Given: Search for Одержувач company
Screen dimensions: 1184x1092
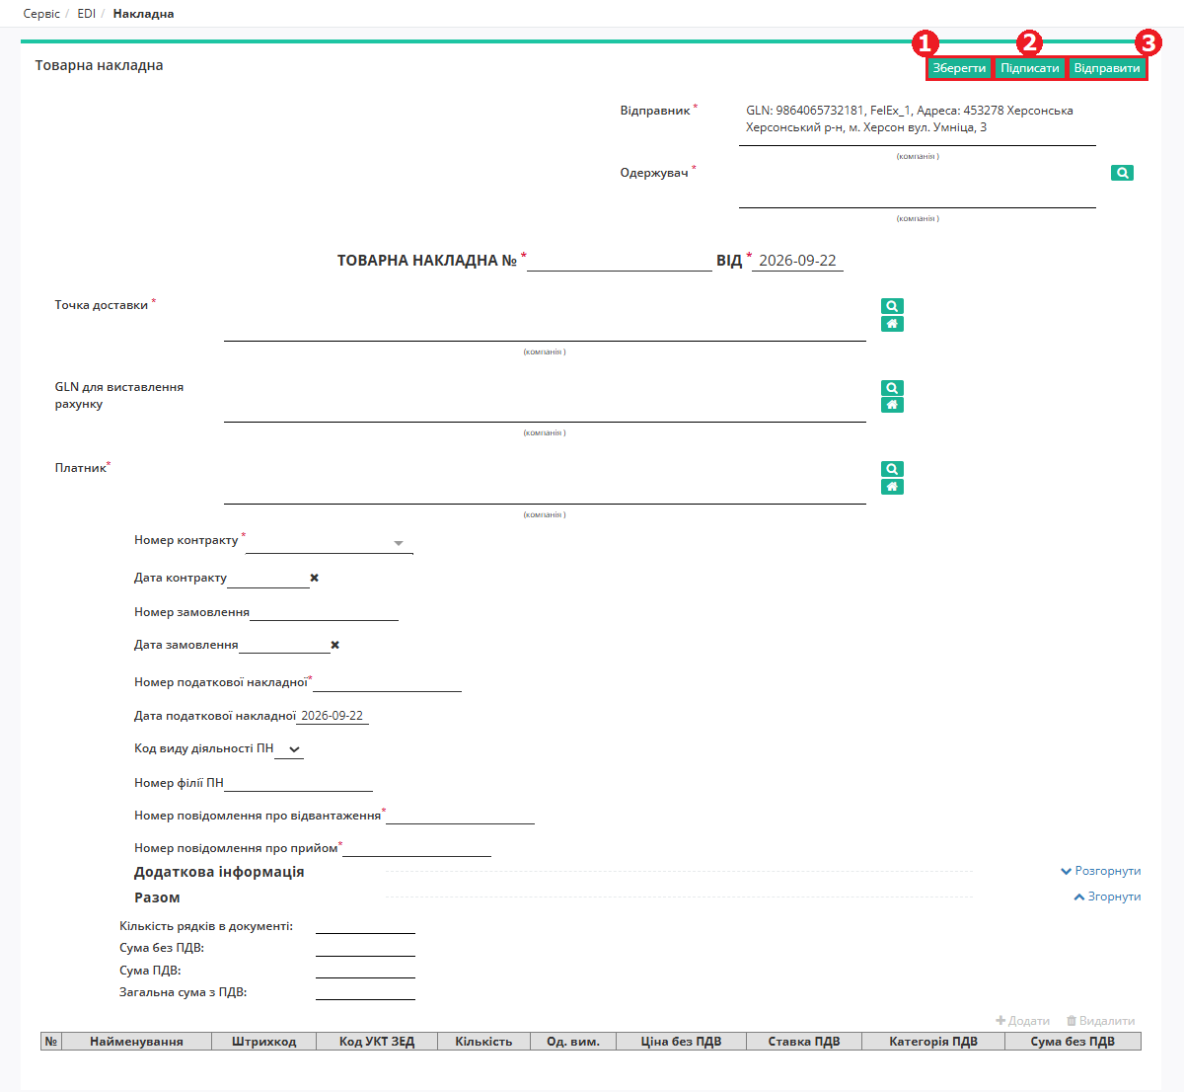Looking at the screenshot, I should (1122, 173).
